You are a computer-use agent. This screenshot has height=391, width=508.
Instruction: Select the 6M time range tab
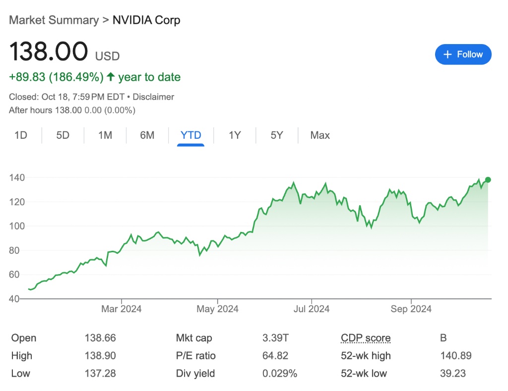pos(147,135)
